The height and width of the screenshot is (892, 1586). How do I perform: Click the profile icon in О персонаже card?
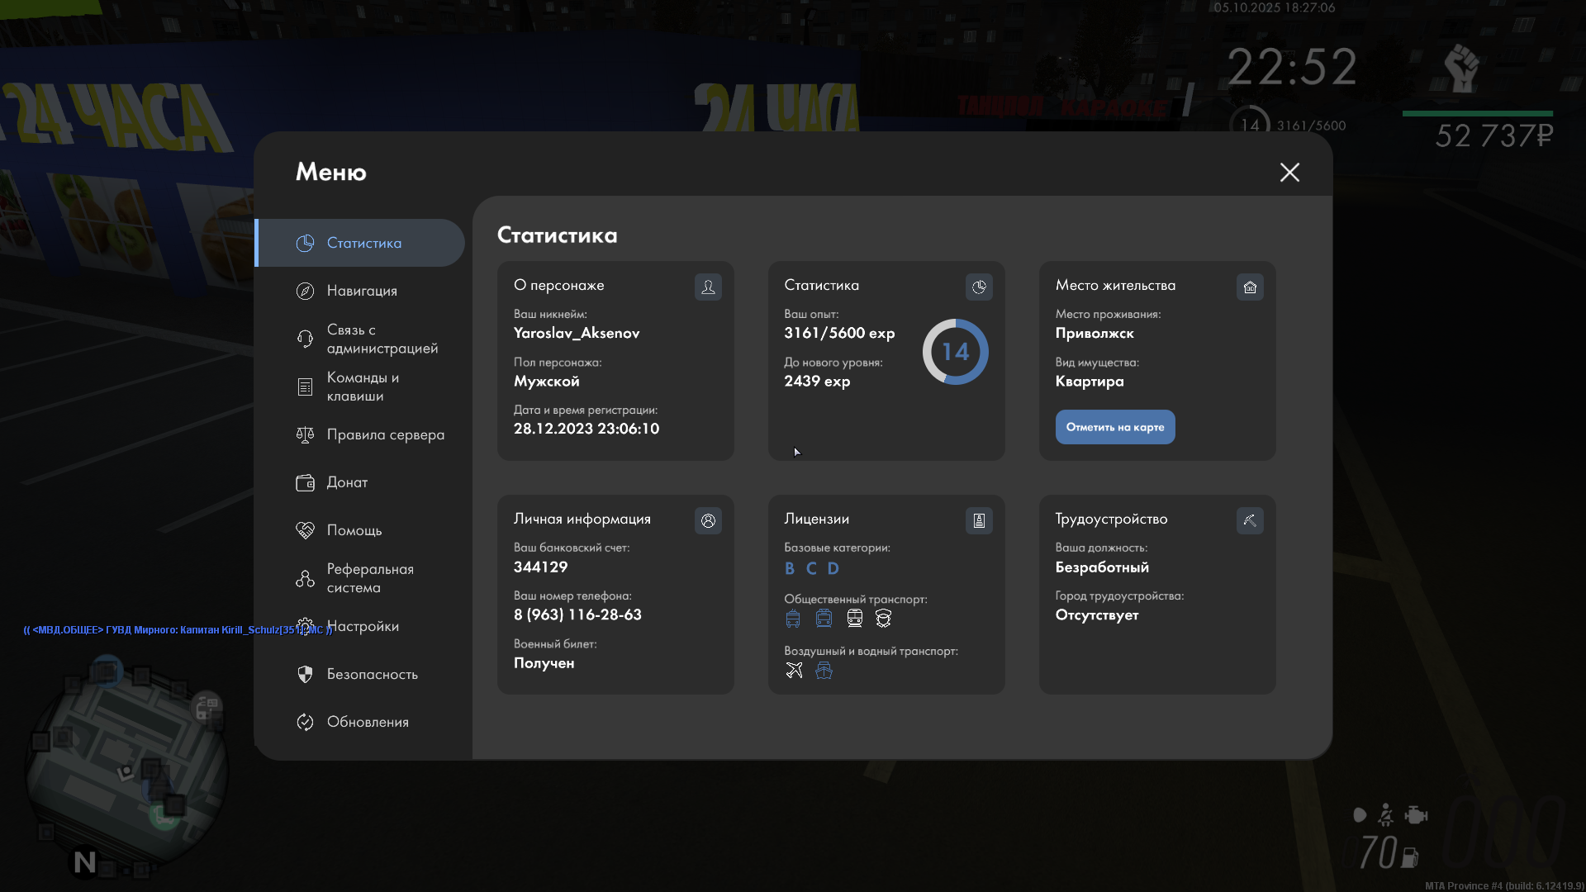[708, 287]
